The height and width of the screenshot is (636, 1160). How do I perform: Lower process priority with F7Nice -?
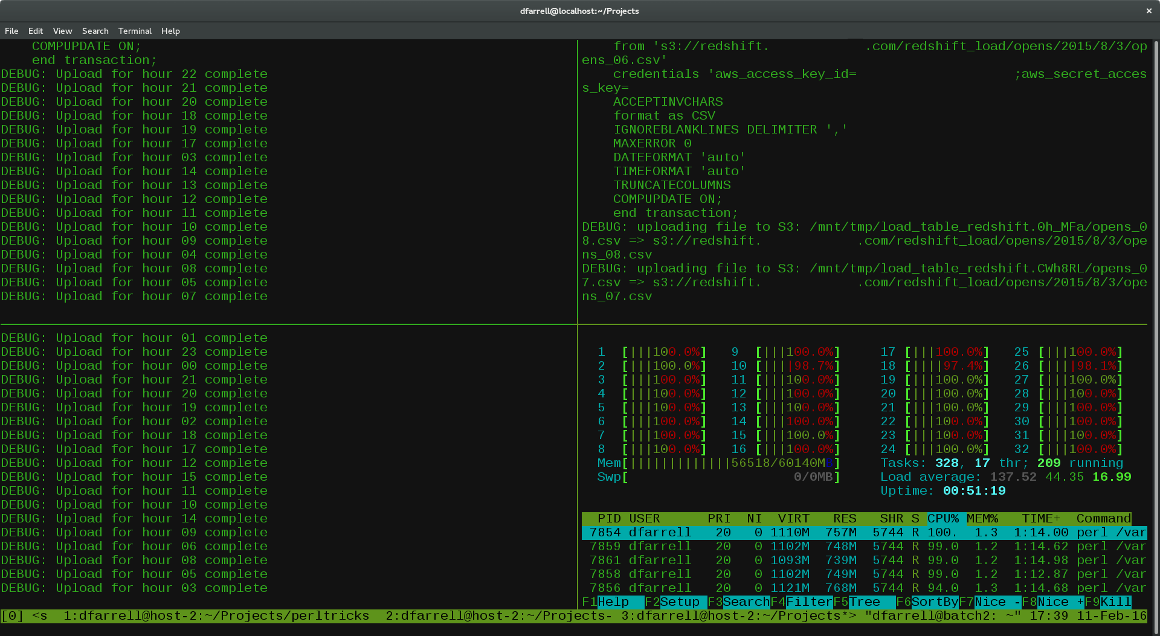point(991,602)
